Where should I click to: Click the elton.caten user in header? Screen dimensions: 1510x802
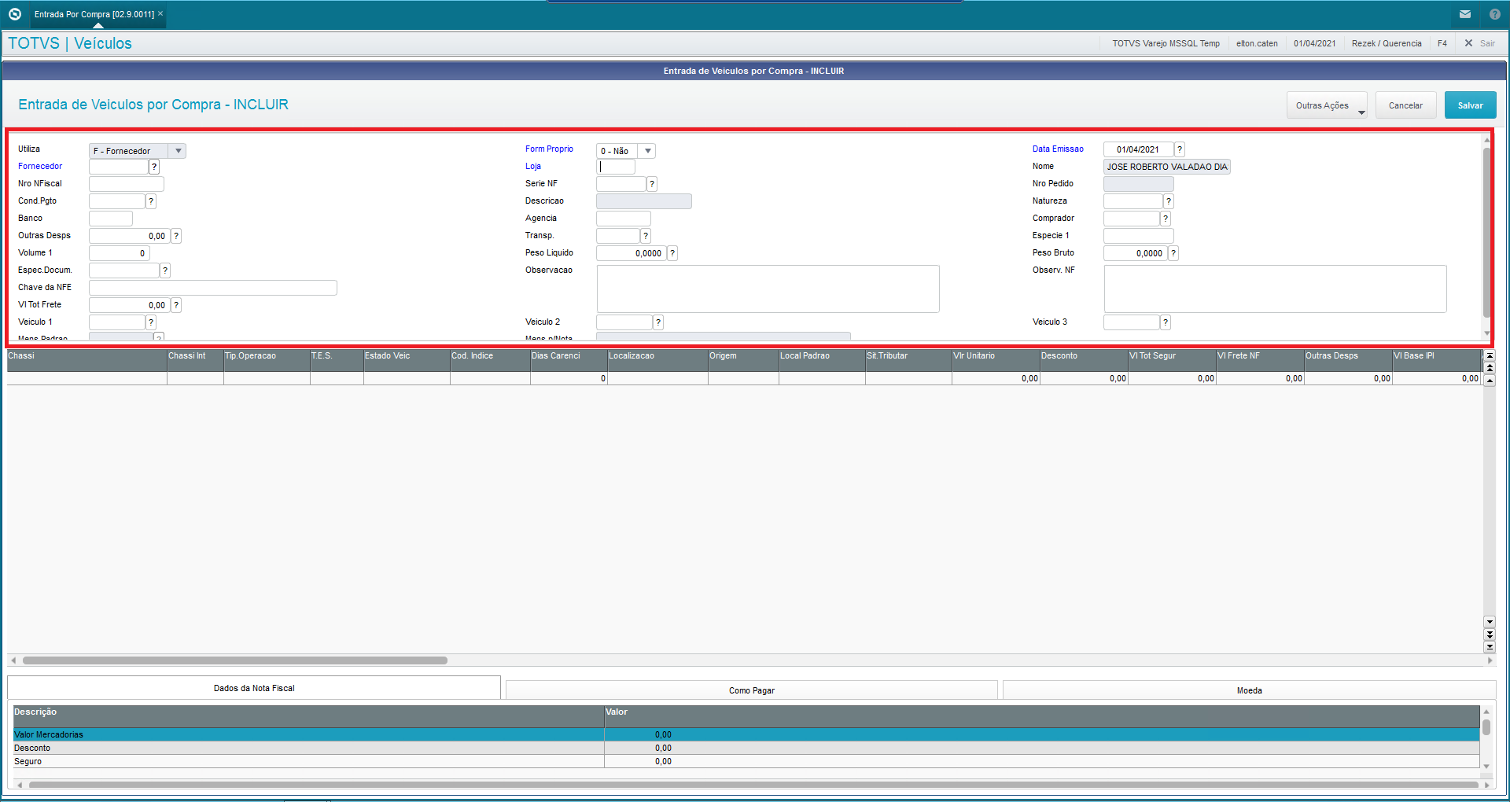(x=1257, y=43)
